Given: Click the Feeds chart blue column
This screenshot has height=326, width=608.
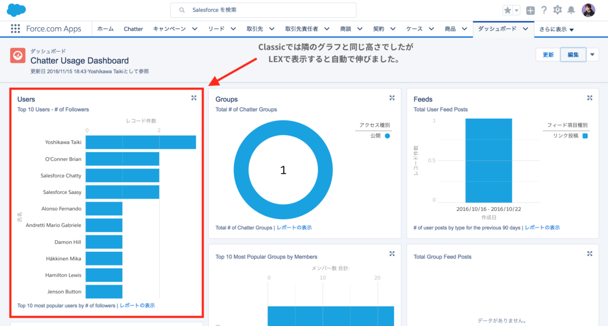Looking at the screenshot, I should pos(489,160).
